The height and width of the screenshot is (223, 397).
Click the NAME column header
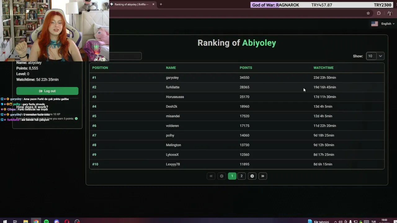point(171,68)
